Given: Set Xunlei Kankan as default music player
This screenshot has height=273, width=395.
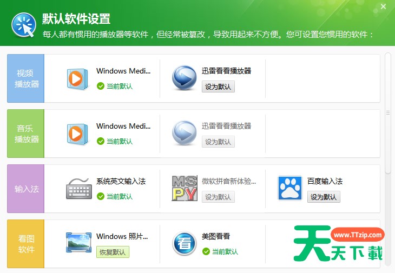Looking at the screenshot, I should click(x=218, y=142).
